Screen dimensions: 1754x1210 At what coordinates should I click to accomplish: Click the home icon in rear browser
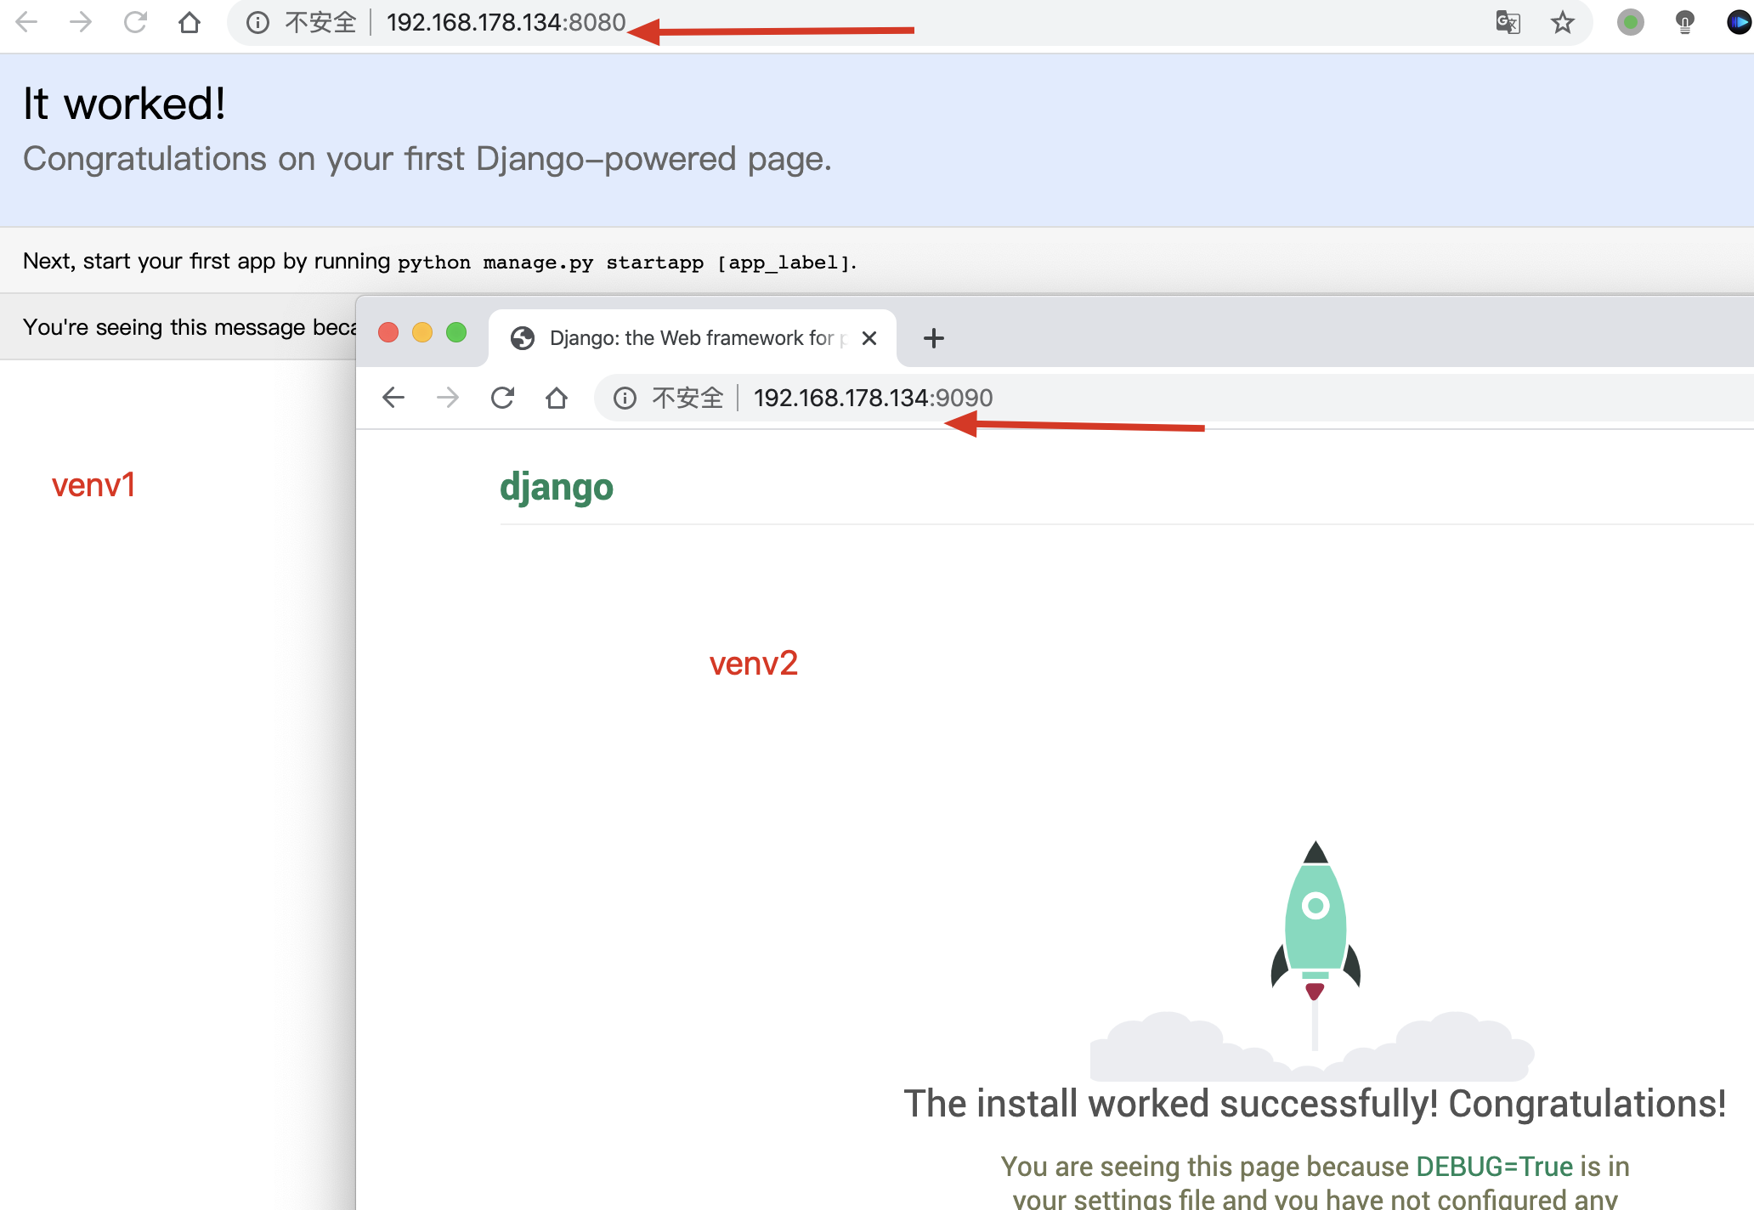pos(190,22)
